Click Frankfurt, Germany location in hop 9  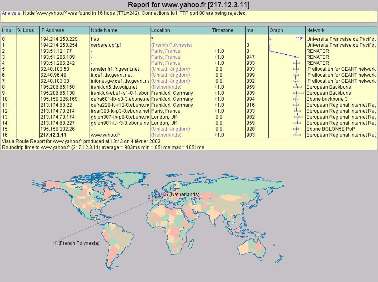click(172, 93)
